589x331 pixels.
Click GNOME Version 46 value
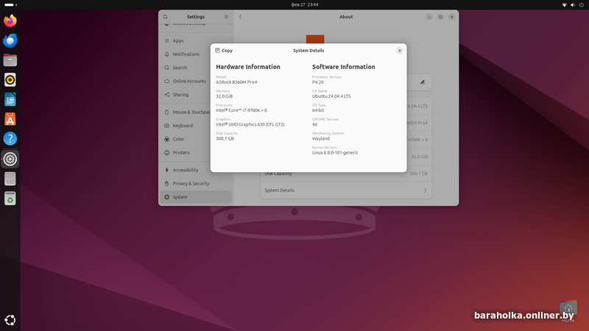click(314, 124)
